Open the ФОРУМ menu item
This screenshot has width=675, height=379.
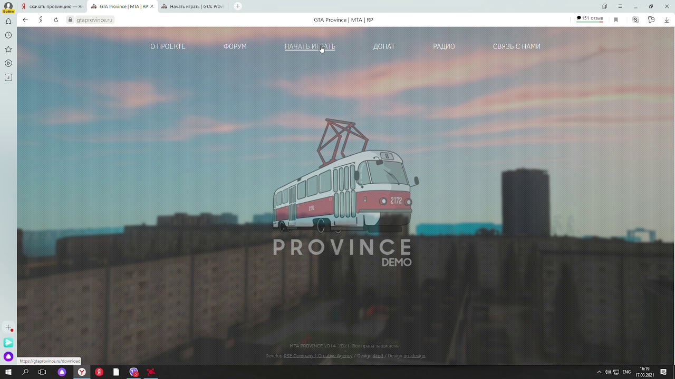click(235, 46)
